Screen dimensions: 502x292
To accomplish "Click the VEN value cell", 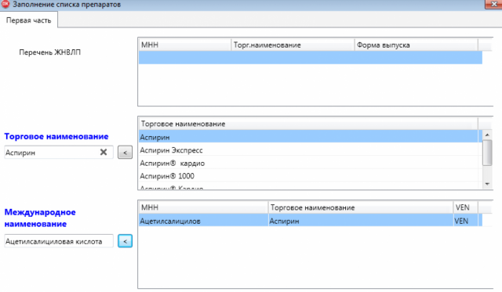I will 465,221.
